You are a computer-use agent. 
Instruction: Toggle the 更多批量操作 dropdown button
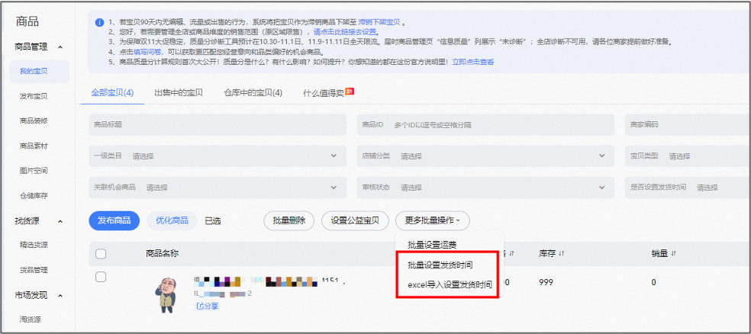click(433, 220)
